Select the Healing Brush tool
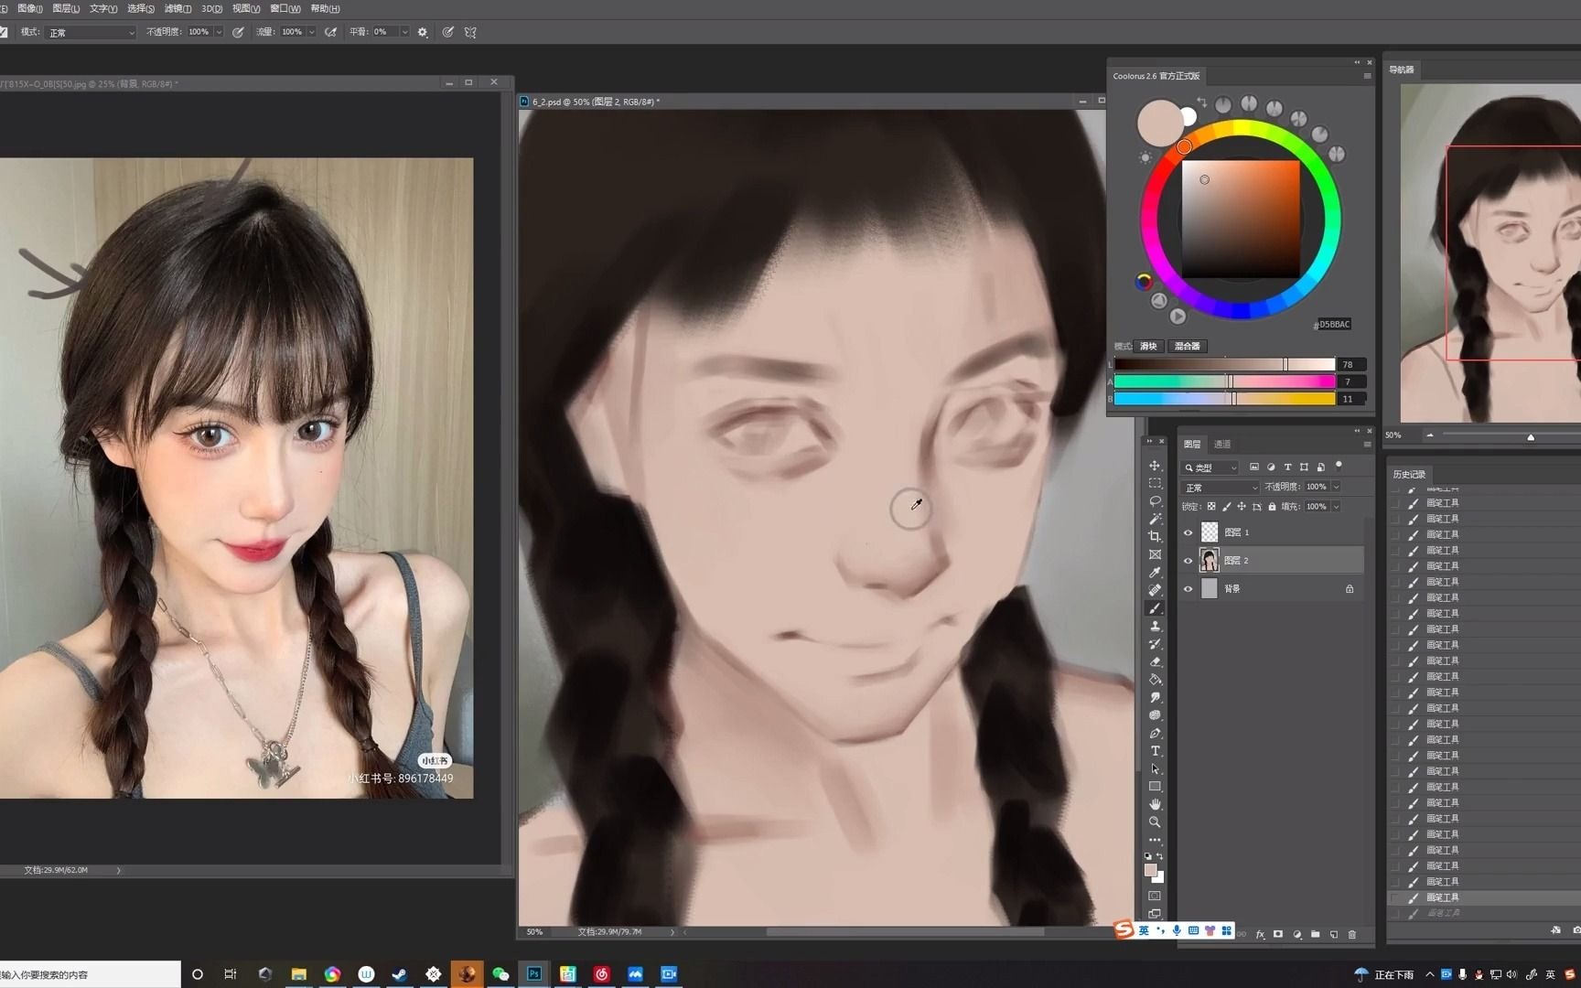The height and width of the screenshot is (988, 1581). click(1155, 590)
